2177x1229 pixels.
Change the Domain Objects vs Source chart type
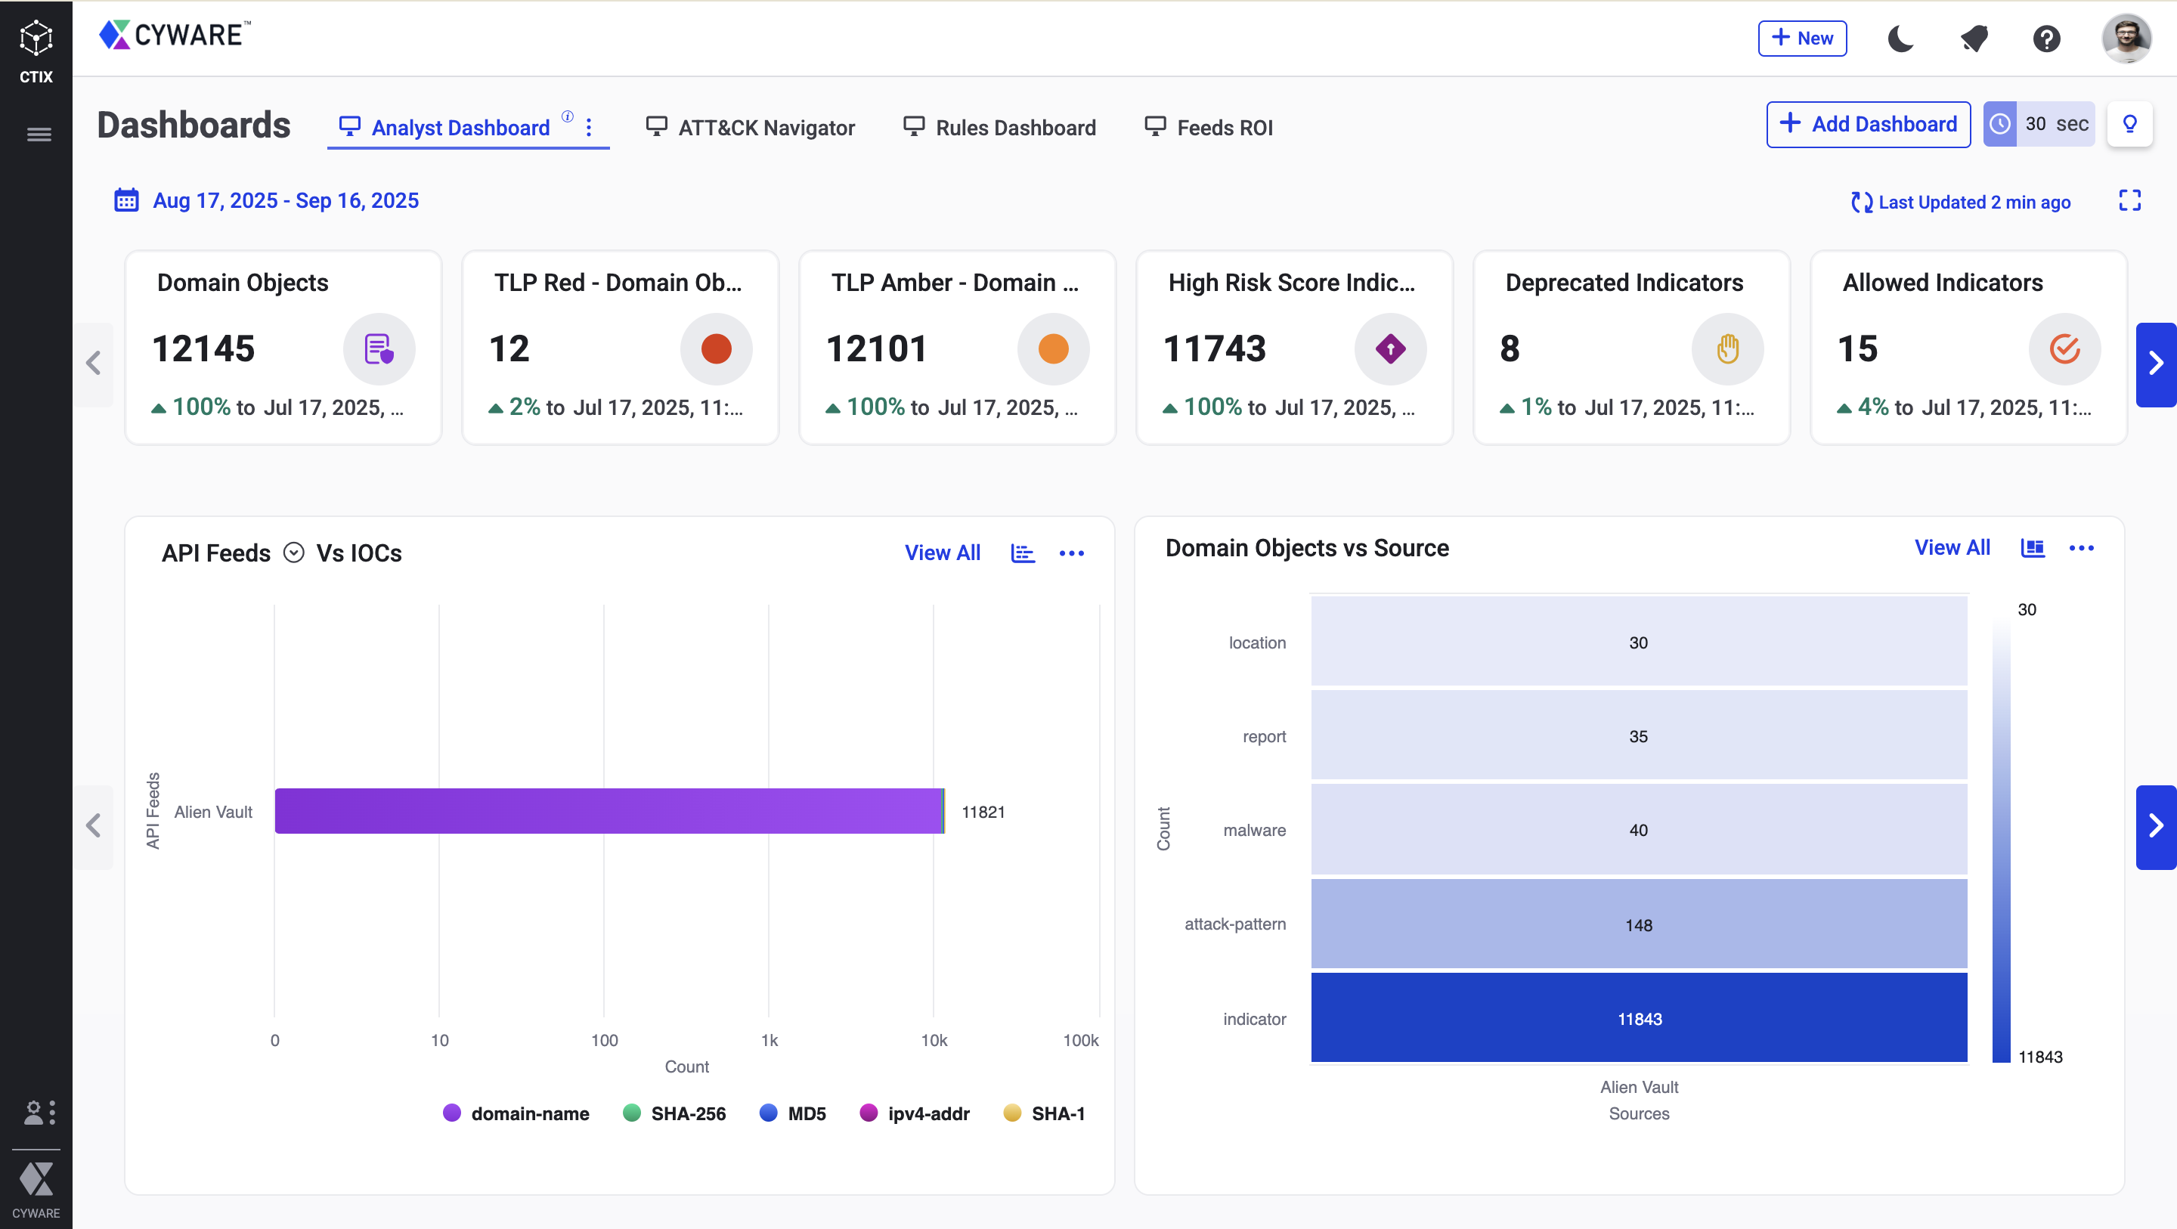point(2032,548)
